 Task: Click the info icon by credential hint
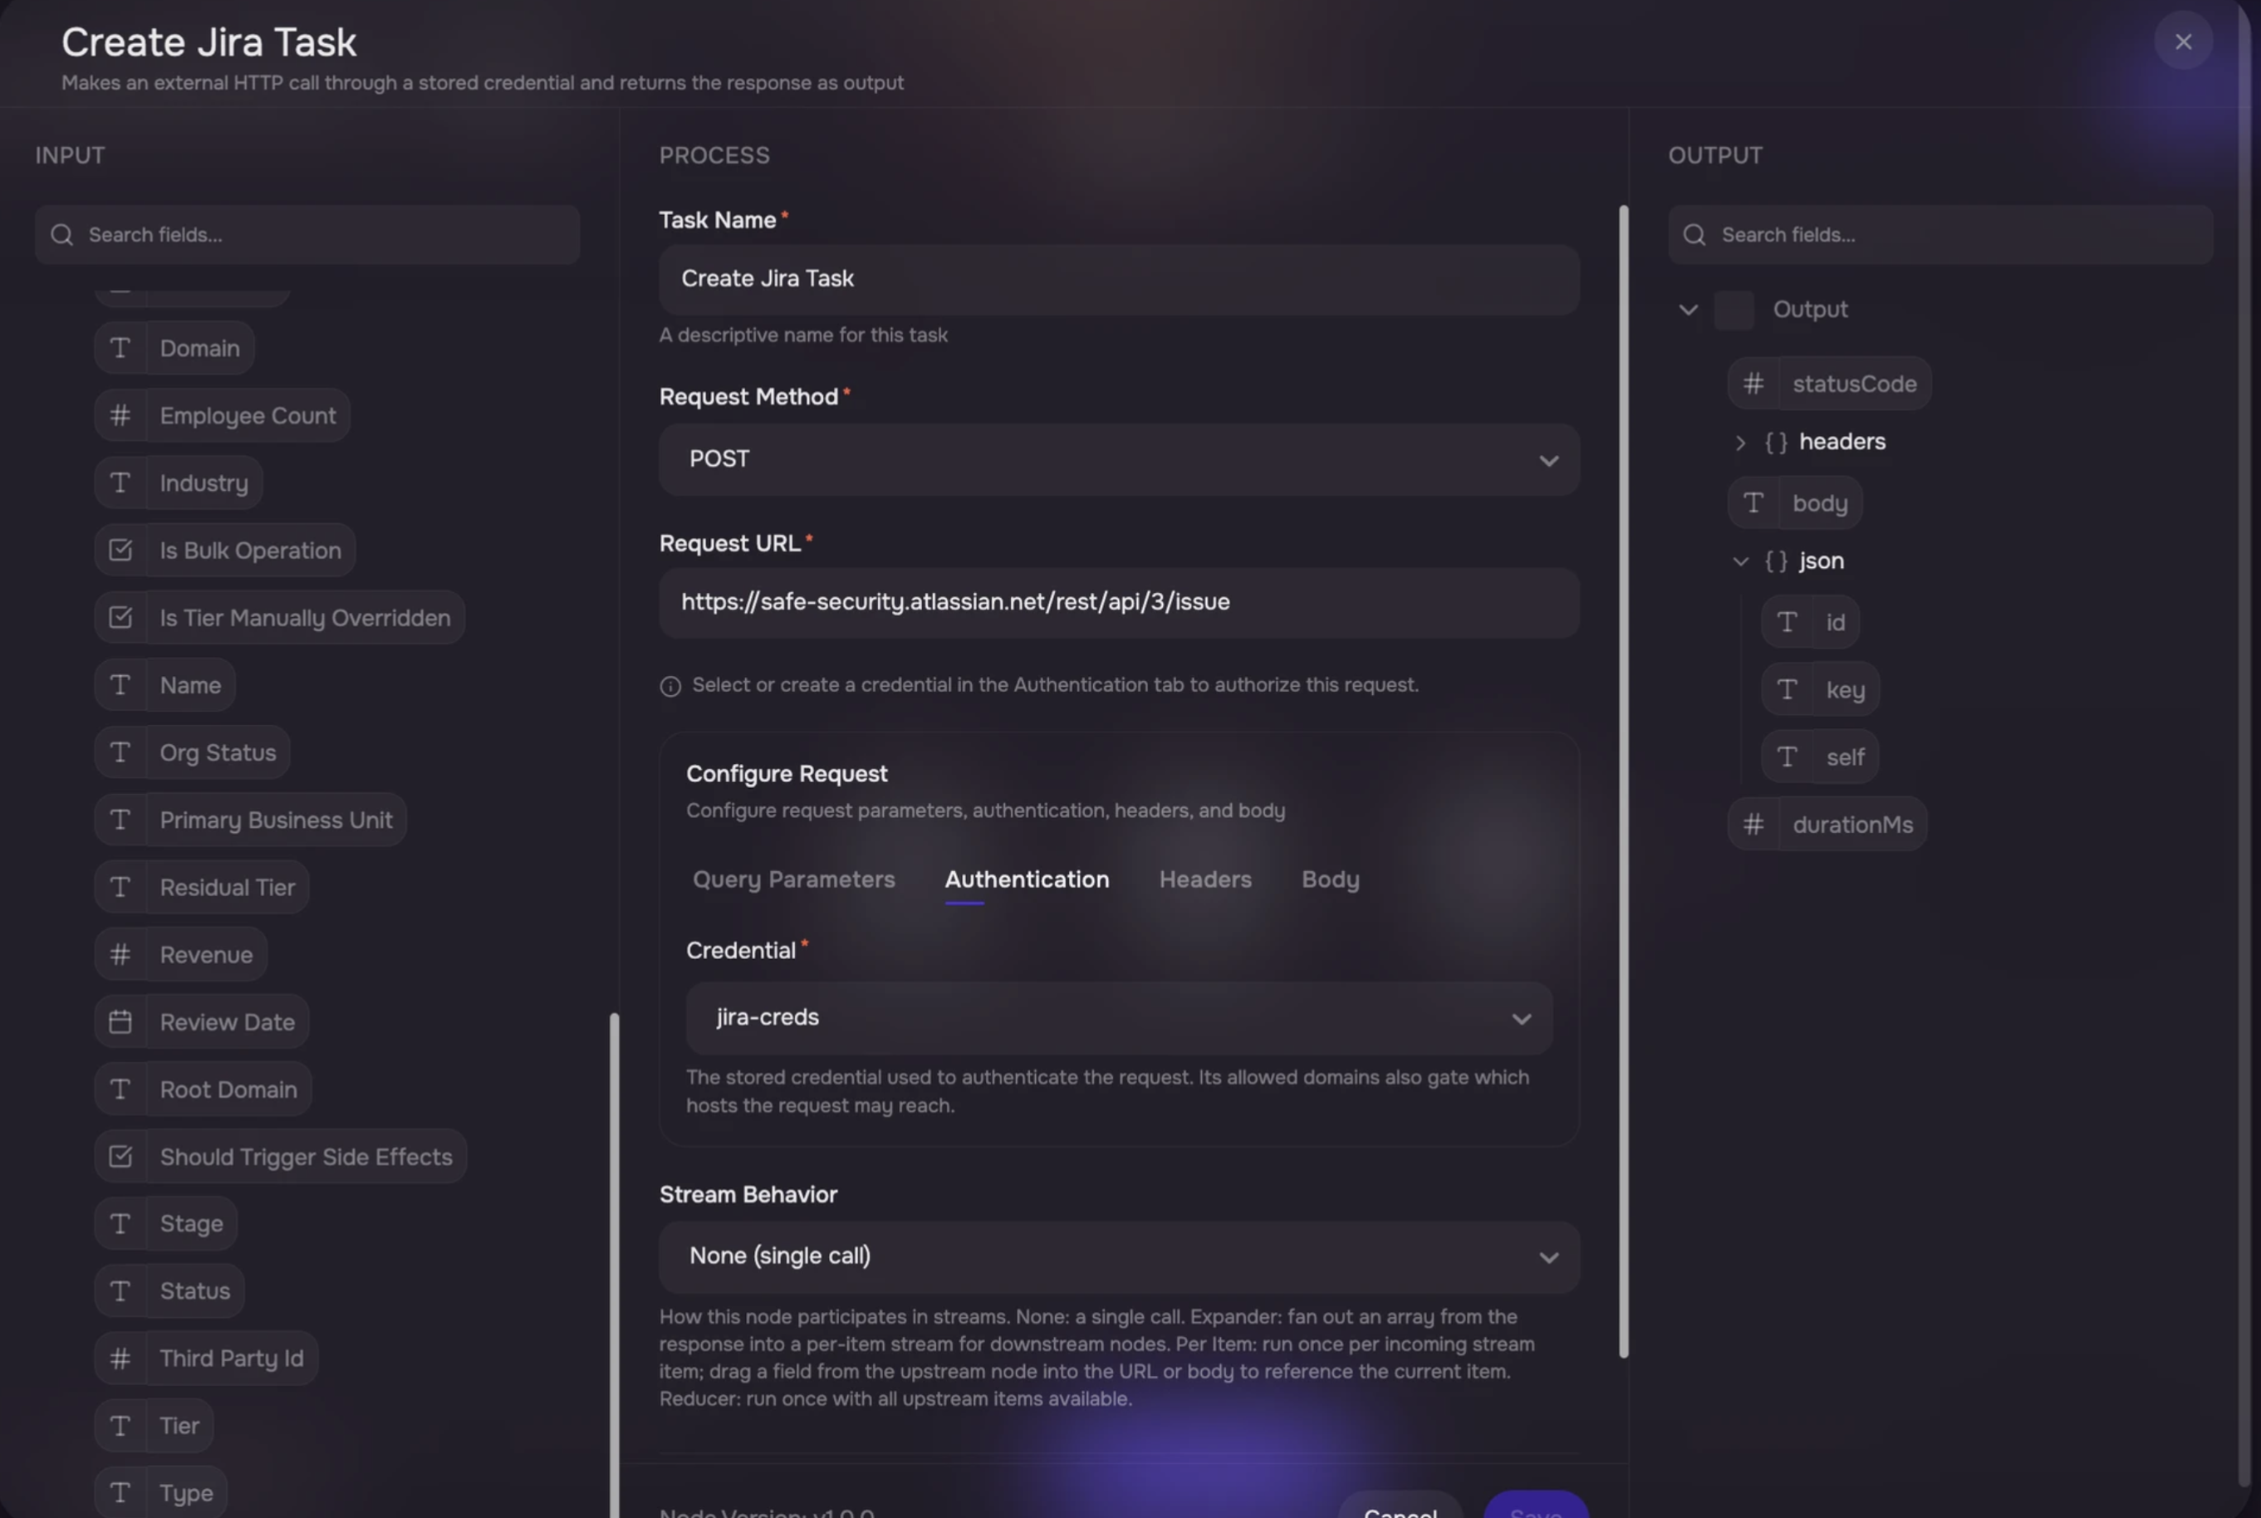tap(670, 685)
